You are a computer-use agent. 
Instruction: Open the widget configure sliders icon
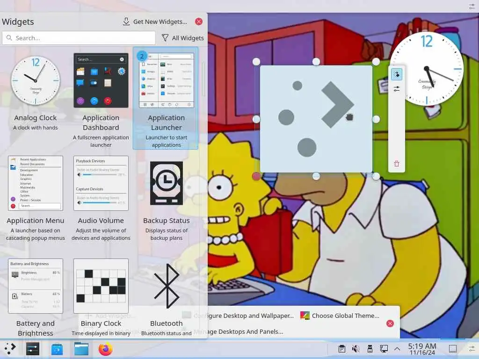pyautogui.click(x=397, y=89)
